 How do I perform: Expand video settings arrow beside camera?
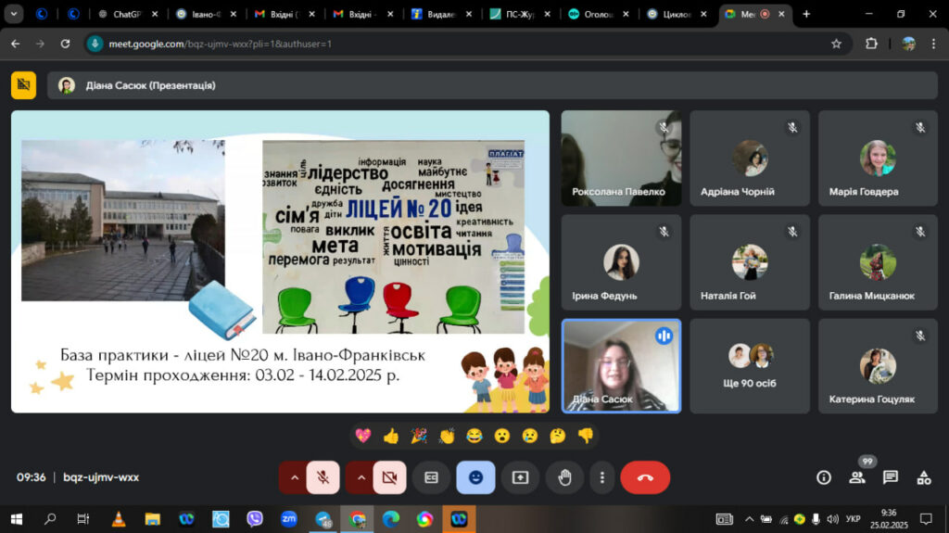coord(361,477)
